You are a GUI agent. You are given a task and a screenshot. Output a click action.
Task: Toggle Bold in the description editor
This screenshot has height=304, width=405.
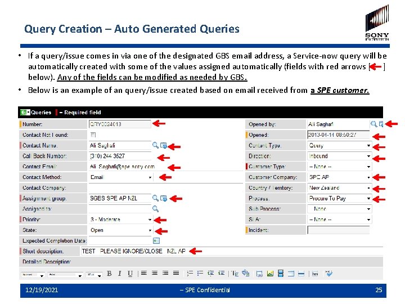(x=109, y=274)
